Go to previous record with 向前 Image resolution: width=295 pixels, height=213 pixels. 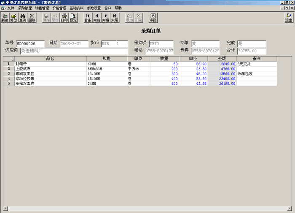pos(97,18)
